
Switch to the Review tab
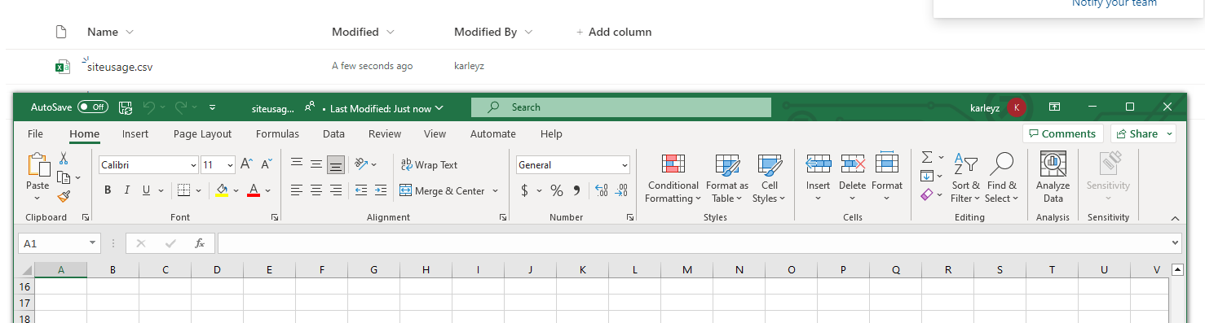click(x=385, y=133)
